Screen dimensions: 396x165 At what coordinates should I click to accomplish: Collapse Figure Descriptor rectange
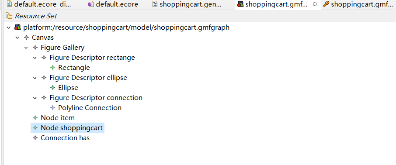(35, 58)
